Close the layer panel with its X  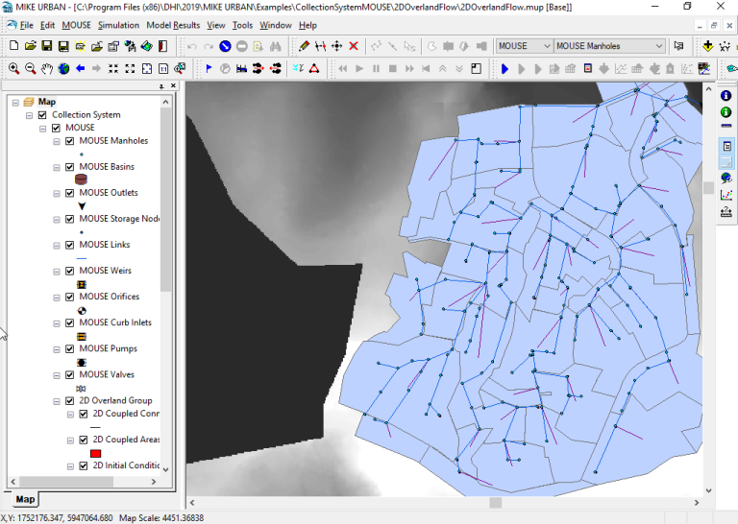pos(173,85)
